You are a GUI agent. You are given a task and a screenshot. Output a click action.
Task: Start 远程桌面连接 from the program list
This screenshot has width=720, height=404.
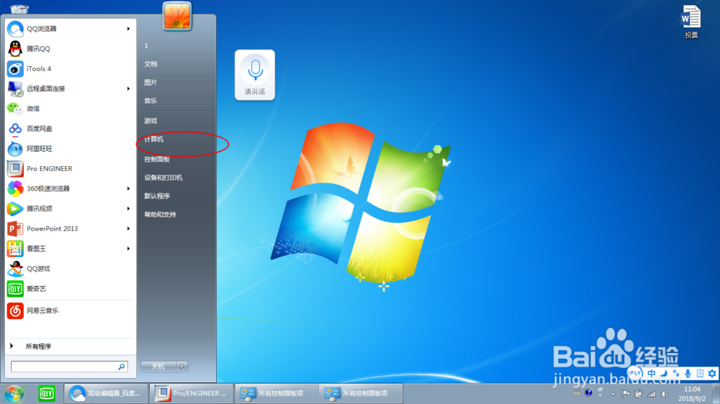(x=69, y=88)
